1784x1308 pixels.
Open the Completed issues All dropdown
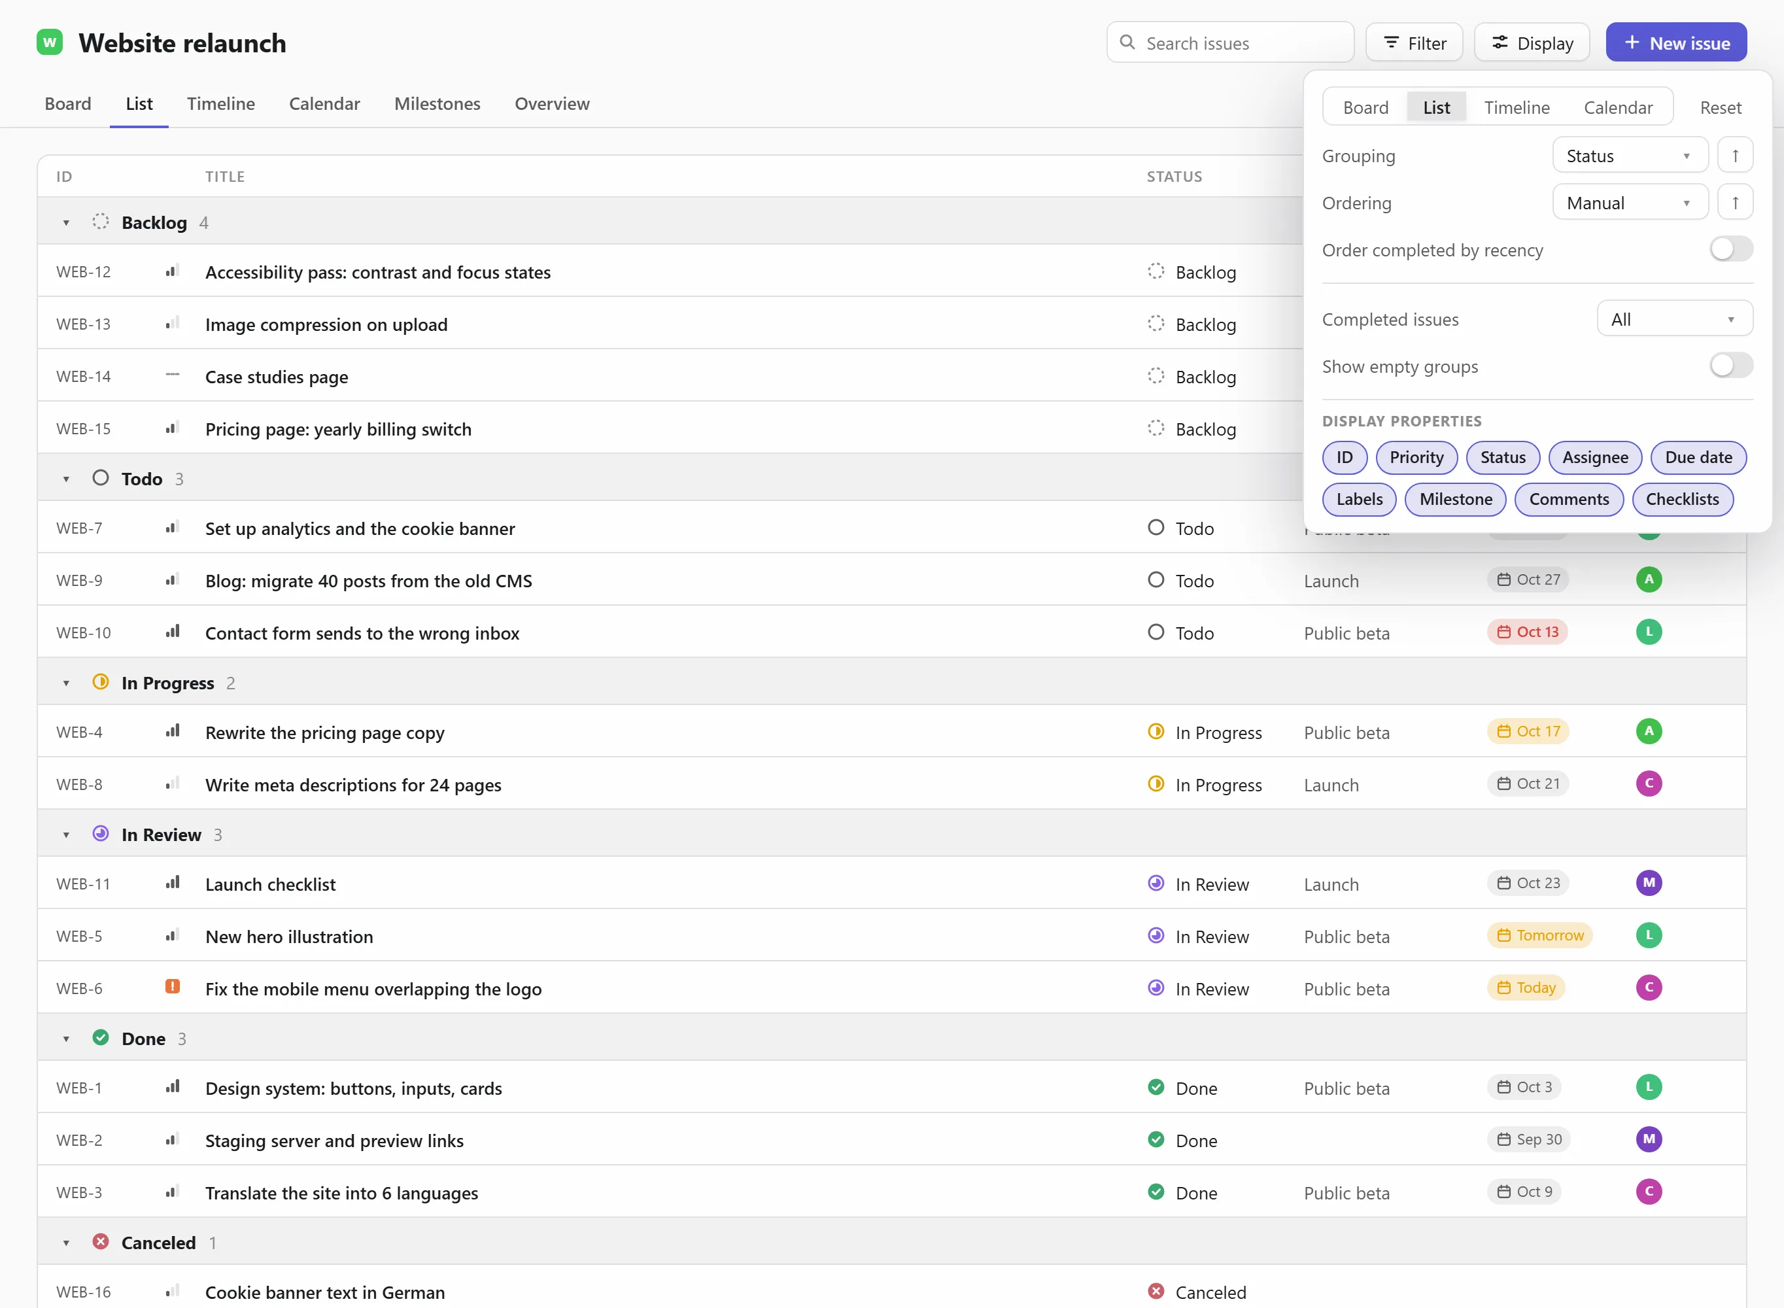pyautogui.click(x=1674, y=319)
